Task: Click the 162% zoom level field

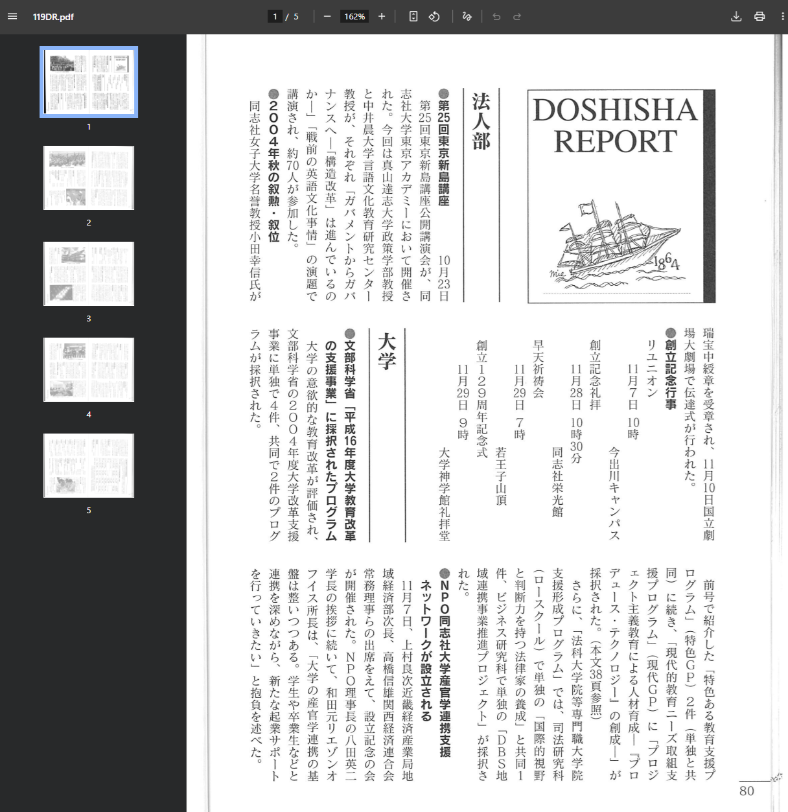Action: 354,16
